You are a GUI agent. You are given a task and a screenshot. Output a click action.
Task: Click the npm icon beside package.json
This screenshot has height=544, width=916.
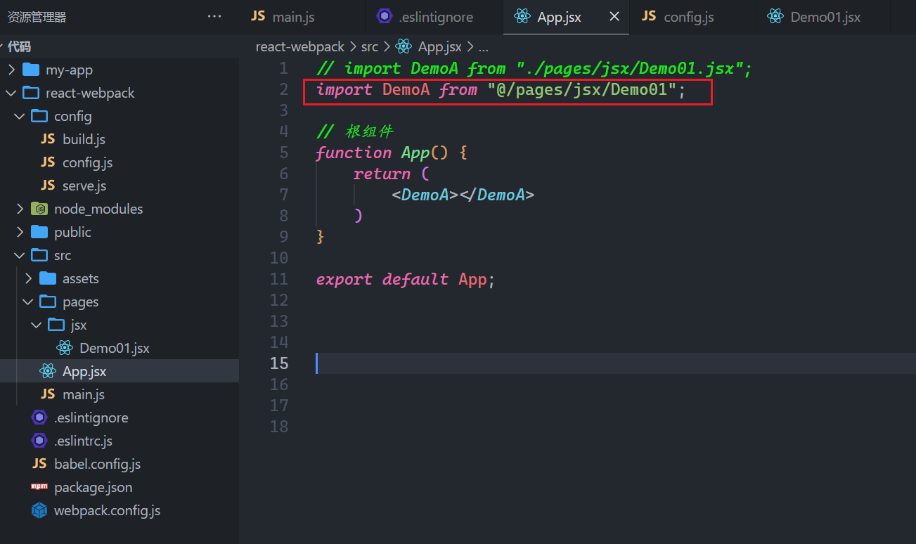39,486
